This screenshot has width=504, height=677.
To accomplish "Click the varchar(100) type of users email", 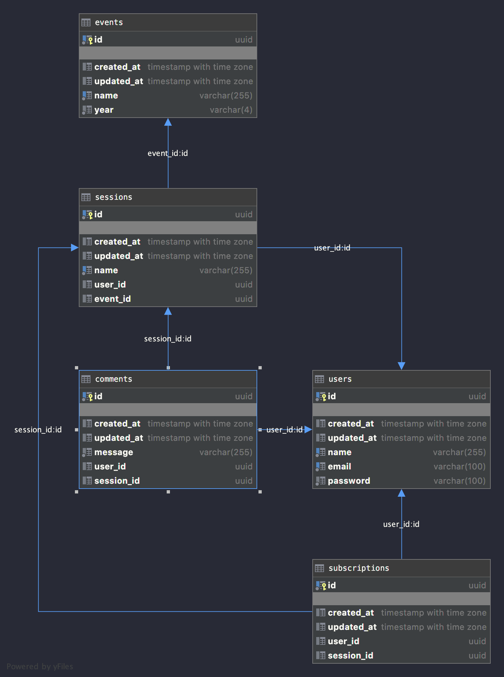I will (460, 466).
